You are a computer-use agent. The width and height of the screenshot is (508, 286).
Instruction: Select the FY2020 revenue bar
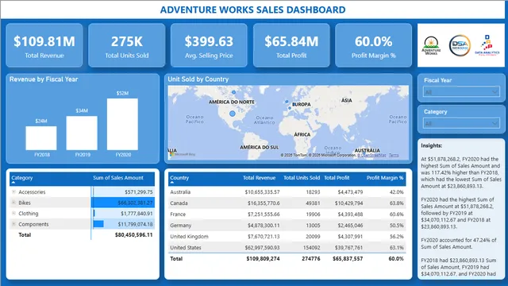[122, 124]
